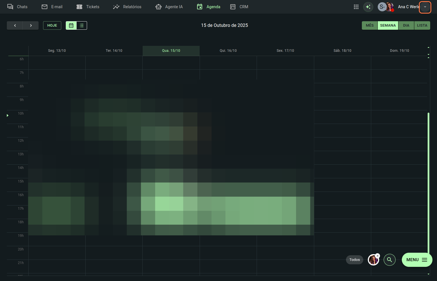The height and width of the screenshot is (281, 437).
Task: Open the floating MENU button
Action: [417, 259]
